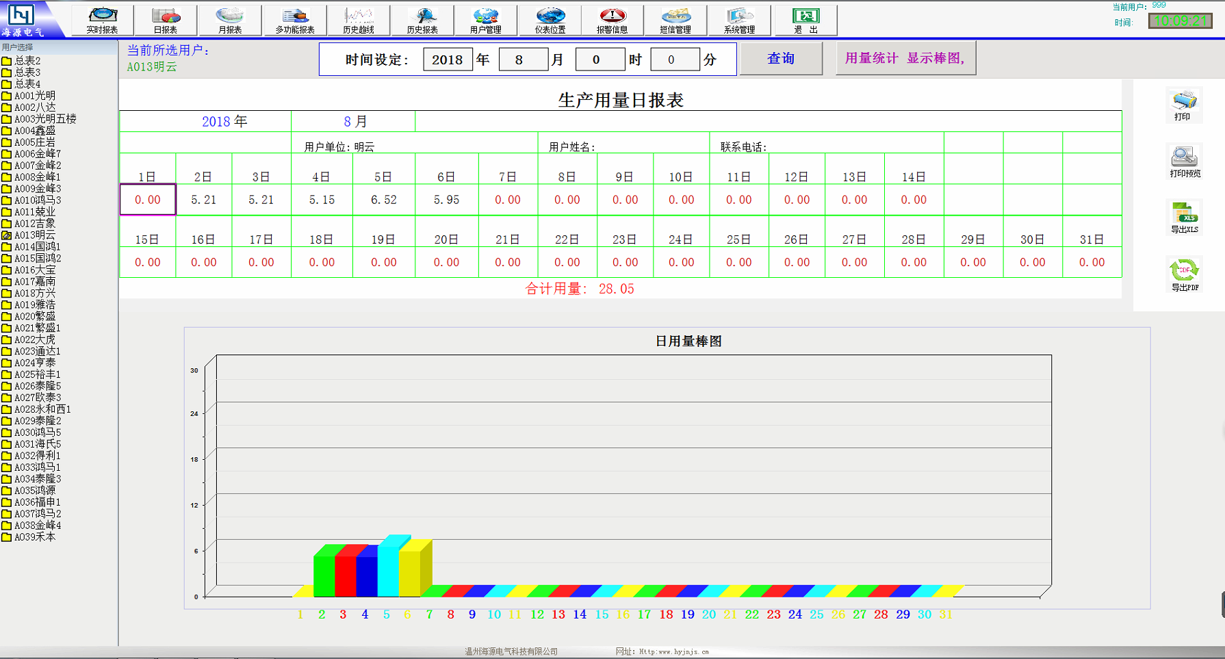This screenshot has height=659, width=1225.
Task: Click the 生产用量日报表 report title
Action: [621, 101]
